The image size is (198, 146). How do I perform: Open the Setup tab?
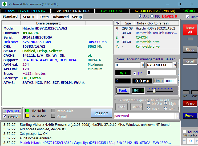tap(77, 17)
